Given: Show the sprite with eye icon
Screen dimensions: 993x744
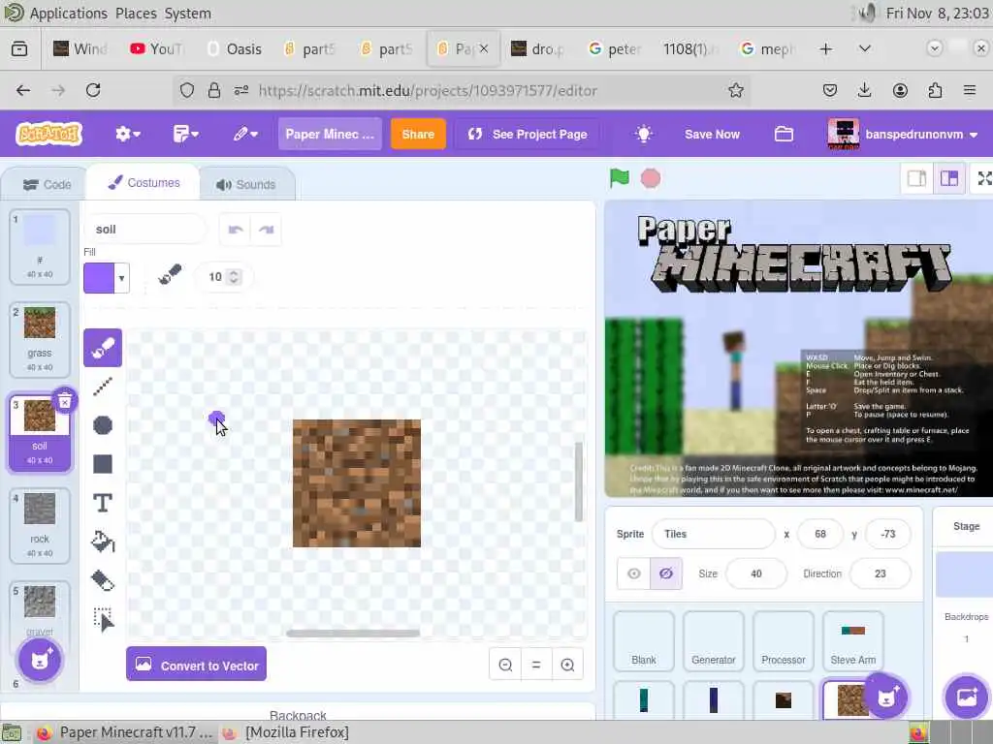Looking at the screenshot, I should (633, 573).
